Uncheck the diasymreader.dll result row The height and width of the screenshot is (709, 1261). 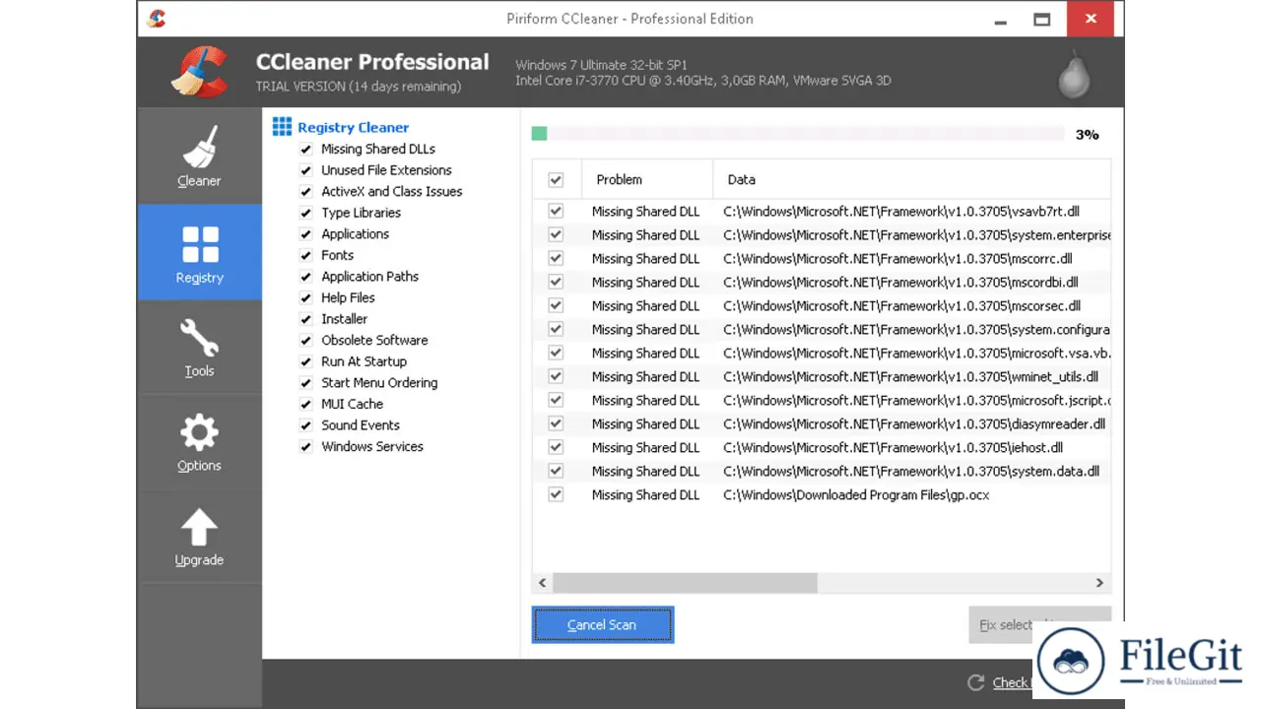556,423
